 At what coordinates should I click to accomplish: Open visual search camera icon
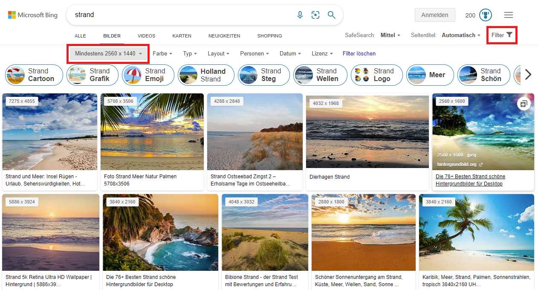pyautogui.click(x=315, y=15)
